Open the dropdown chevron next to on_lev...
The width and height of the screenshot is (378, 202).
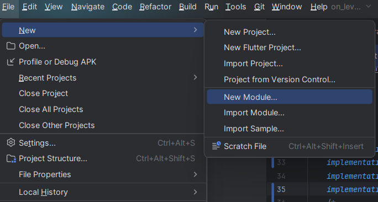point(369,7)
